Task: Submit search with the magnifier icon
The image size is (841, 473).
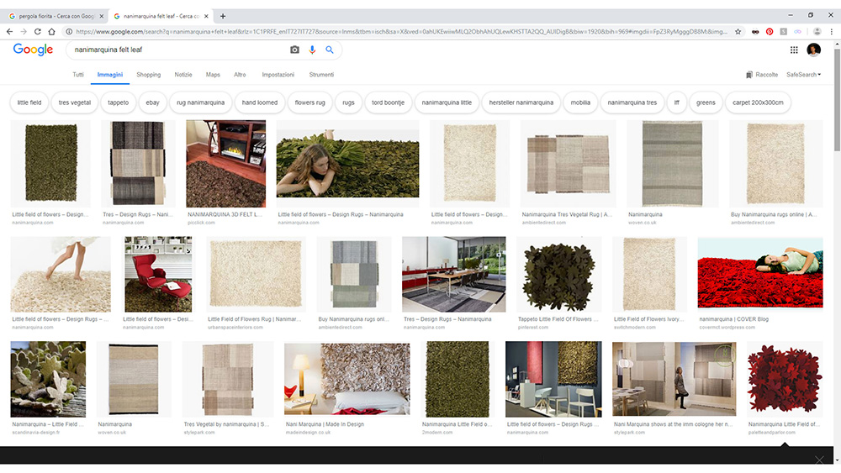Action: [x=330, y=50]
